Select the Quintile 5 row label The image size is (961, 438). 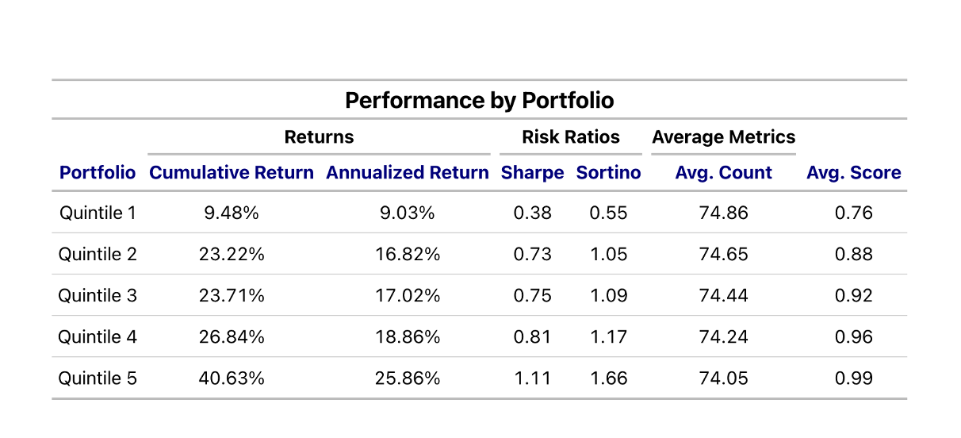click(98, 378)
